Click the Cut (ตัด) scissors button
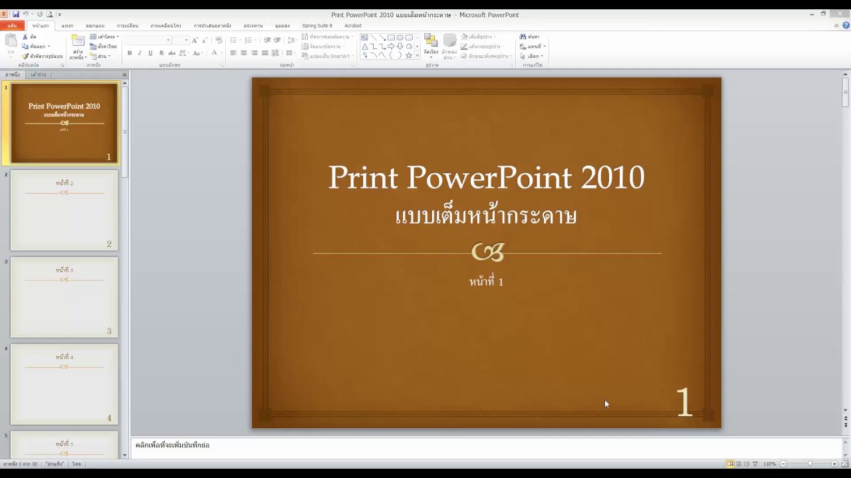This screenshot has width=851, height=478. tap(29, 37)
